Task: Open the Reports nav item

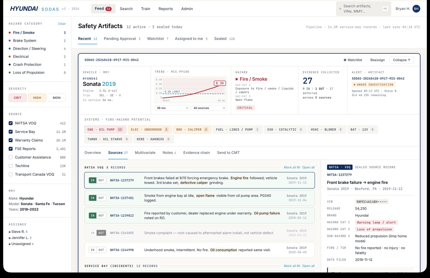Action: [166, 9]
